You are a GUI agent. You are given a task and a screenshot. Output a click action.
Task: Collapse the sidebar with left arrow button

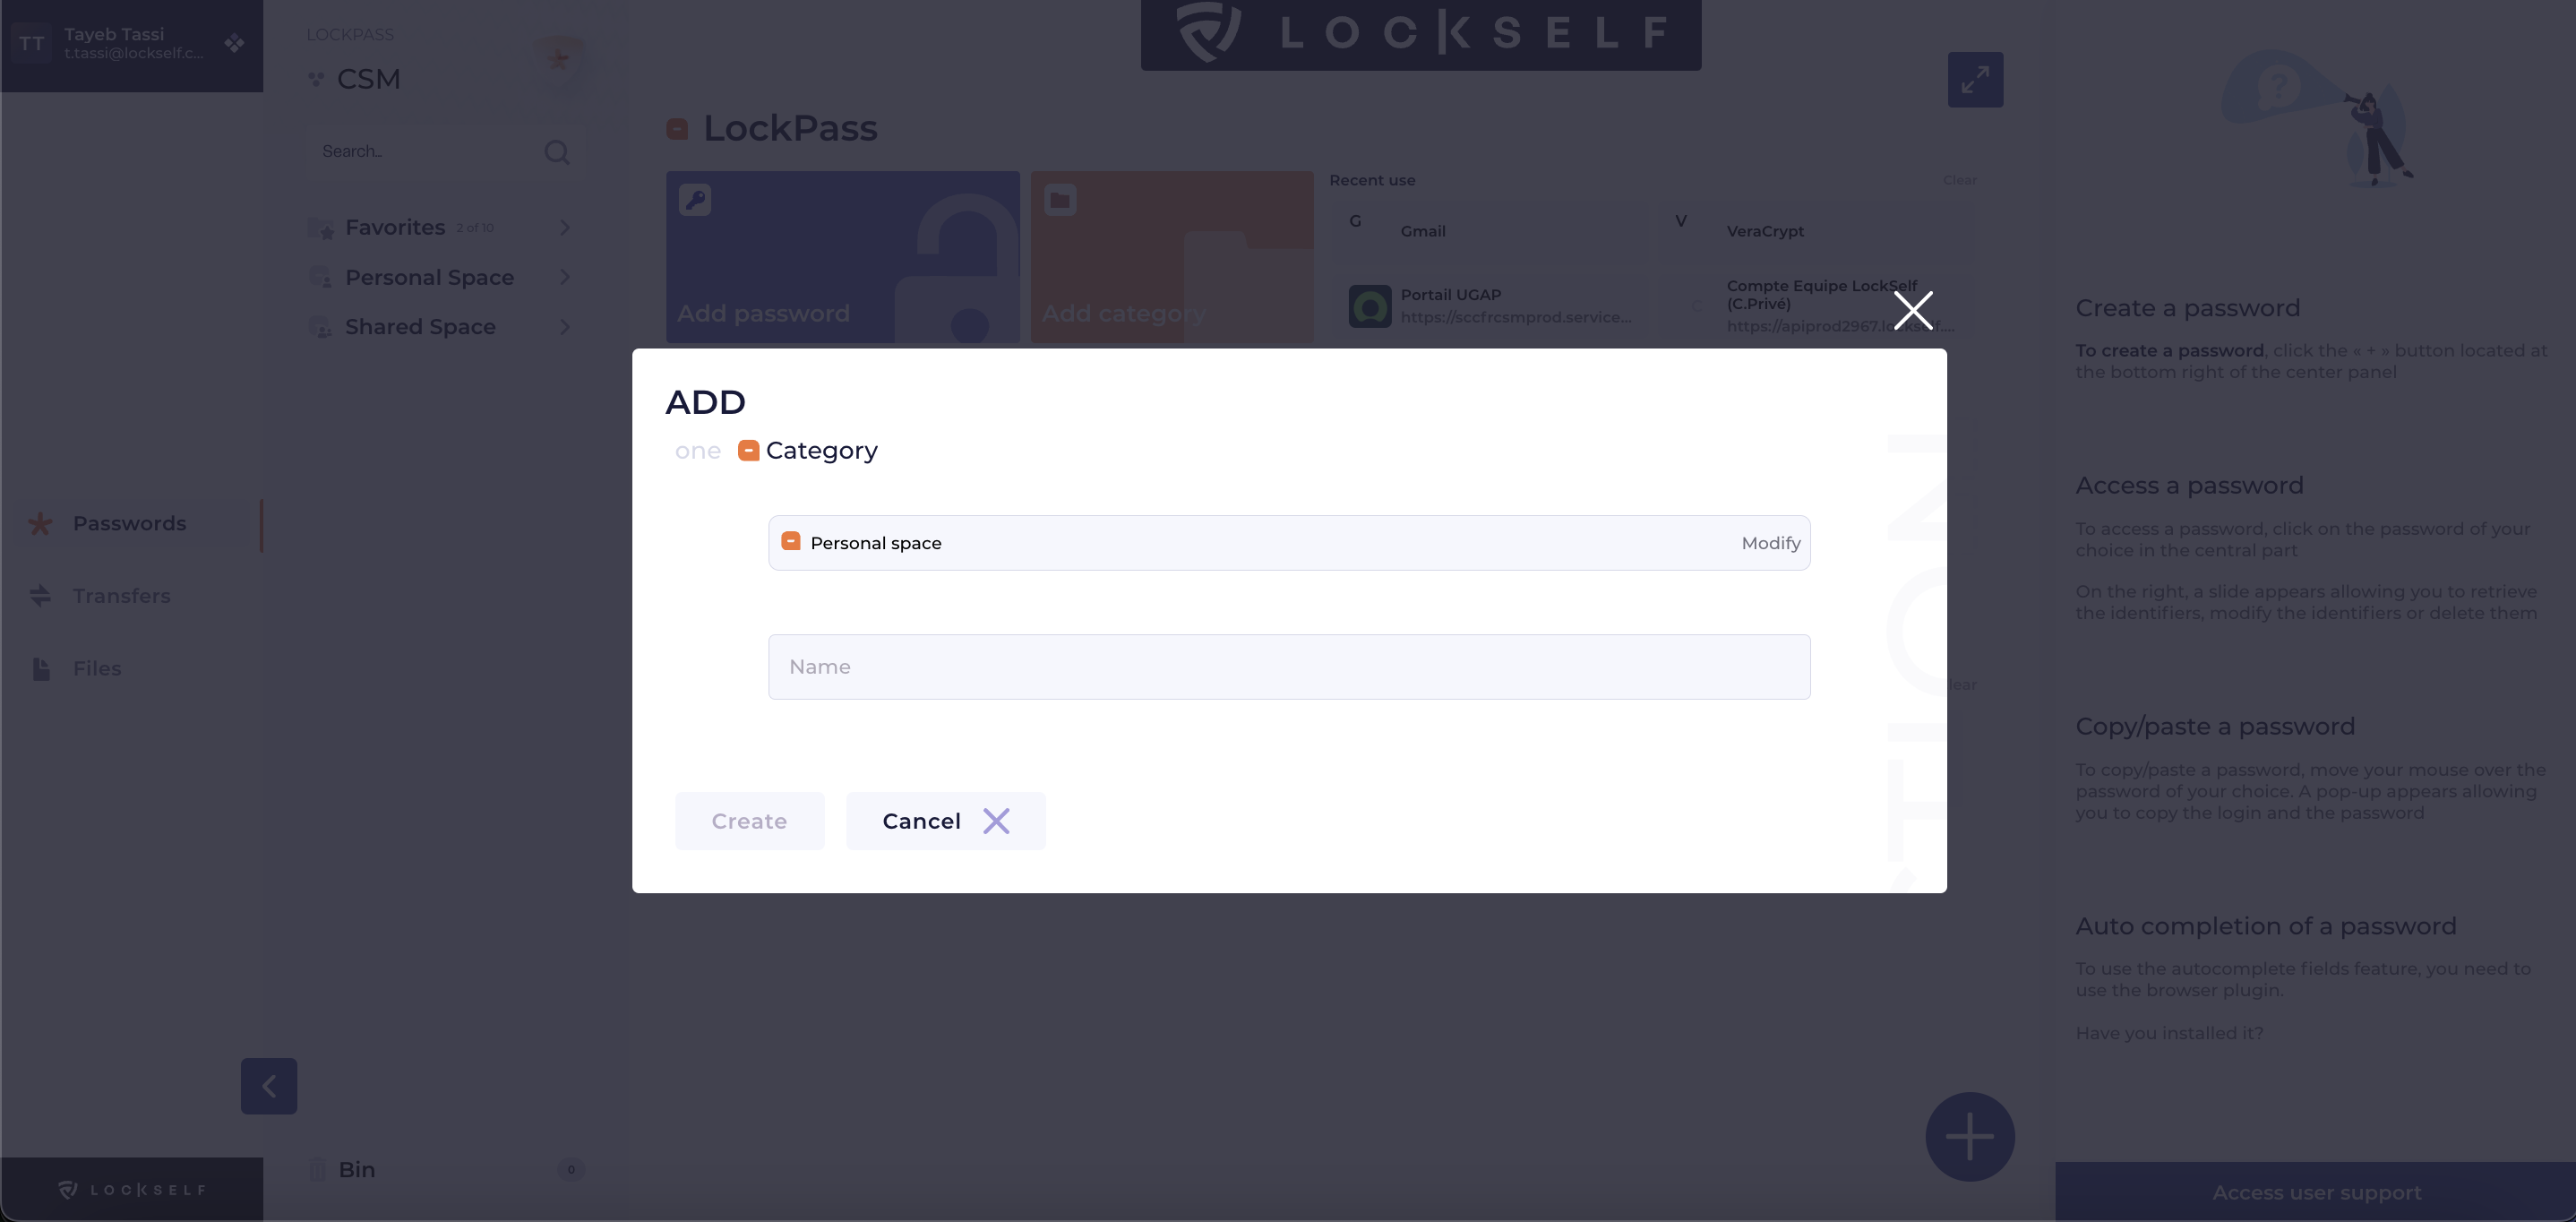pos(269,1086)
